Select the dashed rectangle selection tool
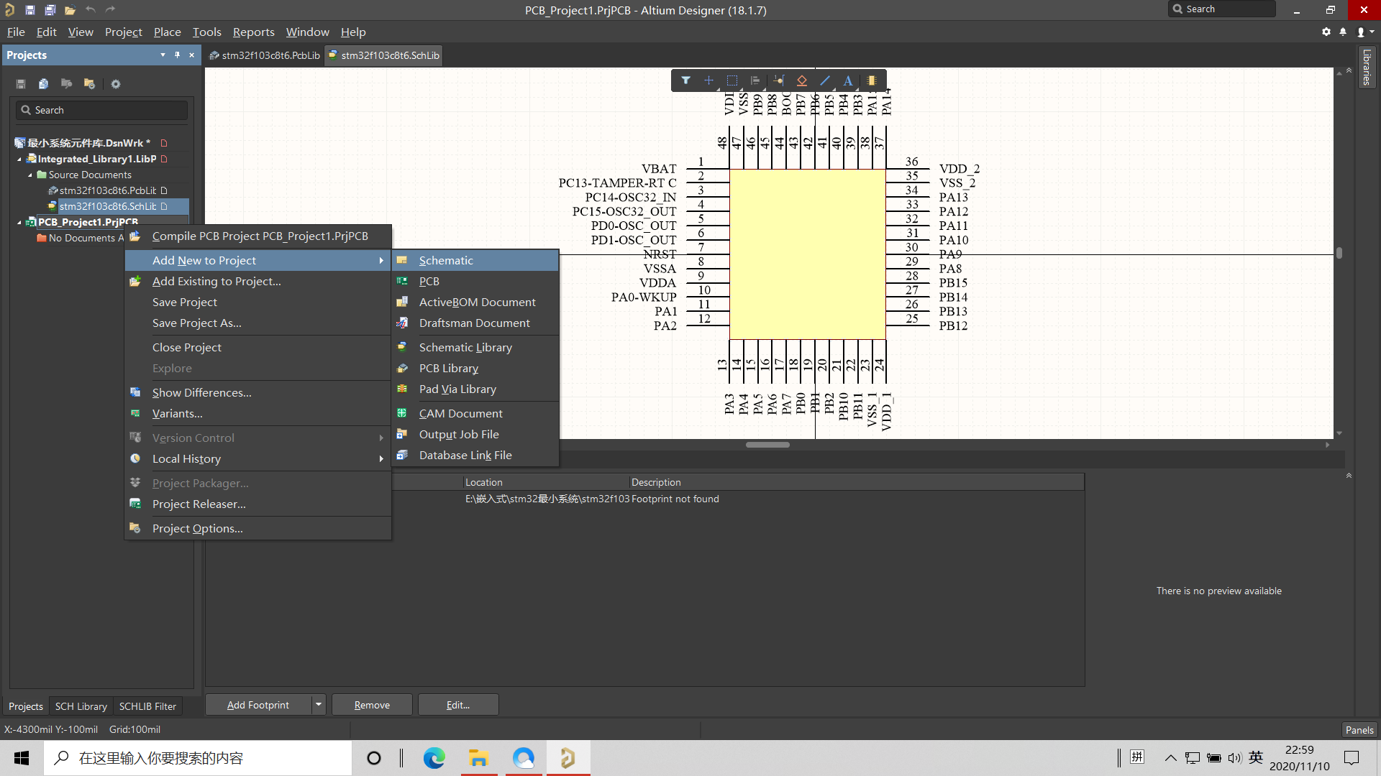This screenshot has width=1381, height=776. pos(732,80)
